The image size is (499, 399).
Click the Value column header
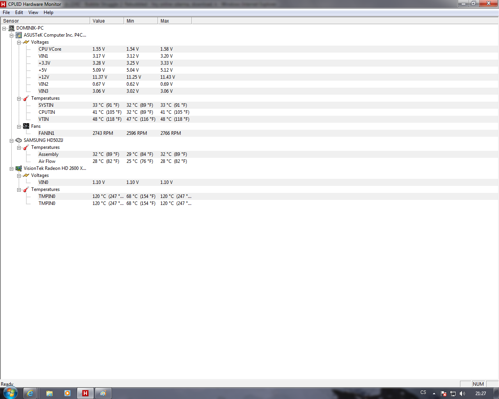107,21
